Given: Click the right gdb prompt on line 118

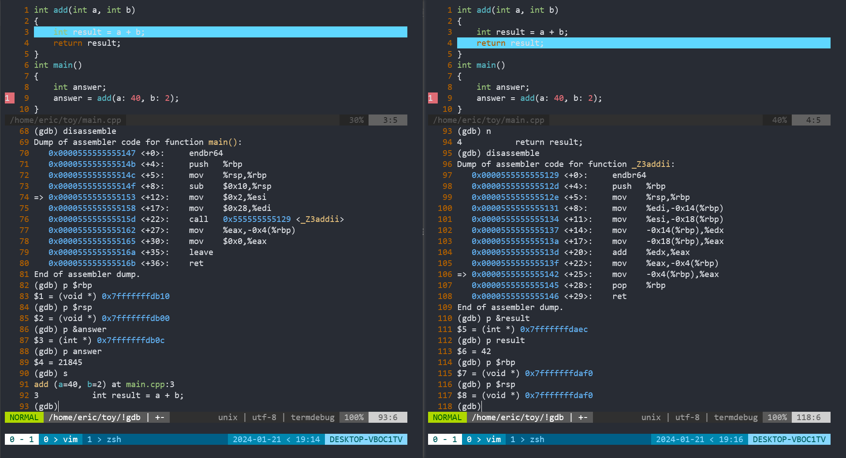Looking at the screenshot, I should click(469, 406).
